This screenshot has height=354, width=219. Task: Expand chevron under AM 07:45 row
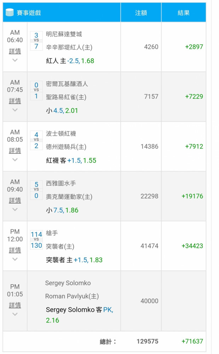15,110
